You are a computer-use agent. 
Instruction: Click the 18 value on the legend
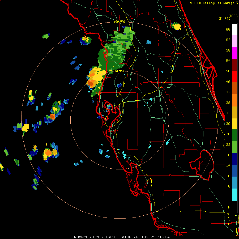(228, 155)
